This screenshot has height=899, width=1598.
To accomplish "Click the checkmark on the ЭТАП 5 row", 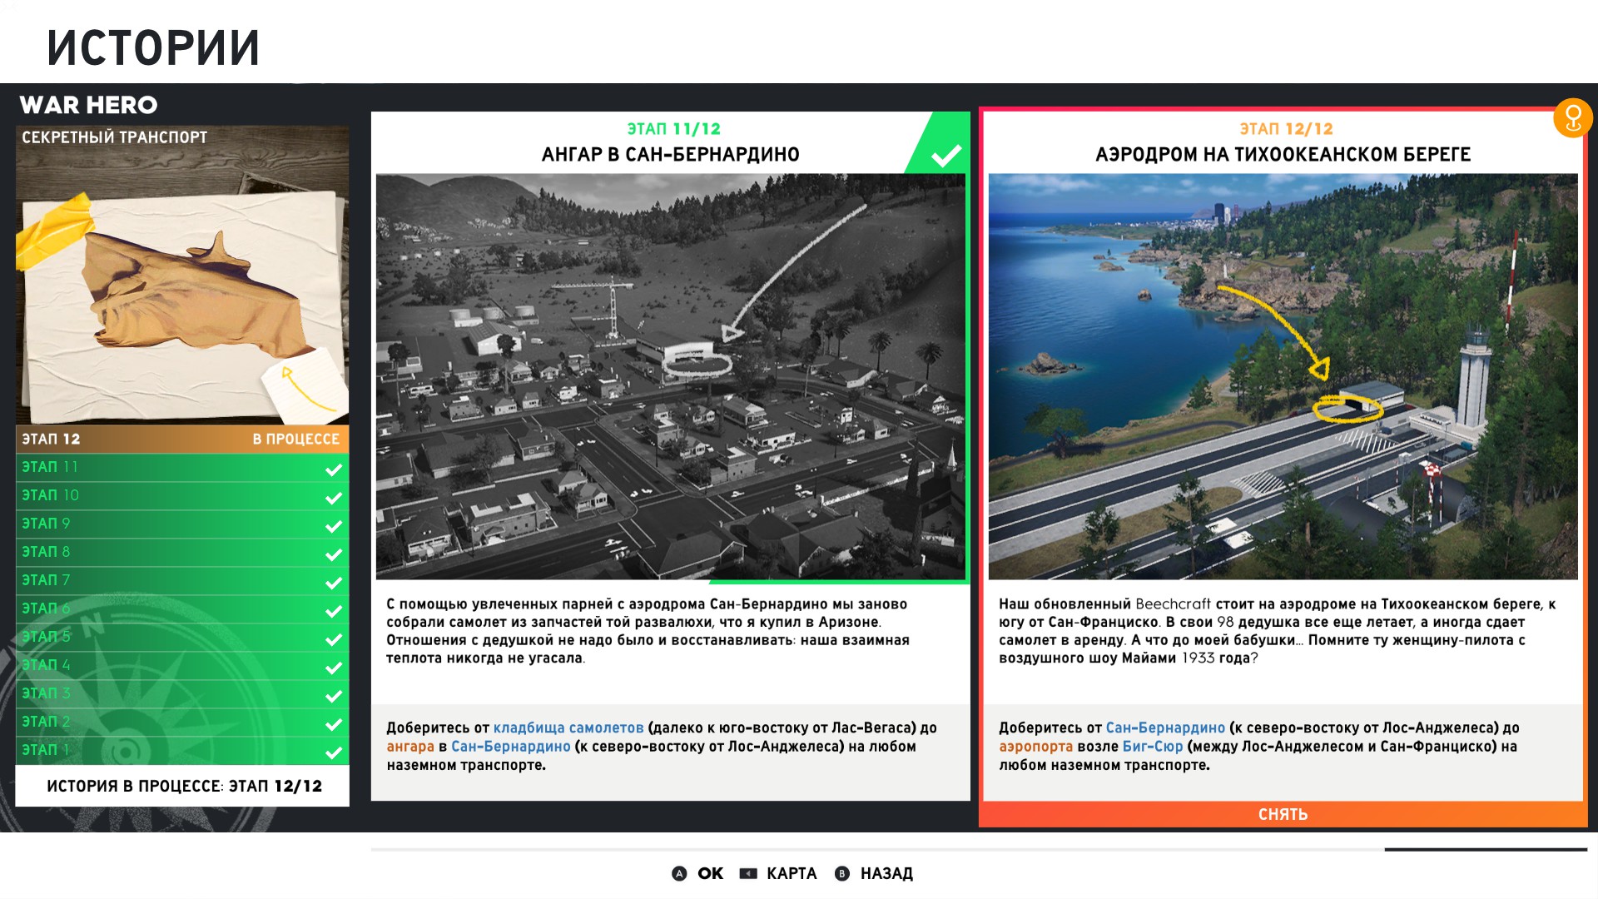I will click(334, 639).
